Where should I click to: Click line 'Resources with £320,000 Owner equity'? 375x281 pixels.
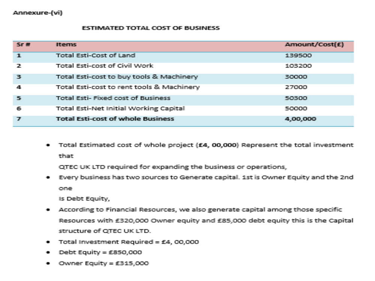206,220
